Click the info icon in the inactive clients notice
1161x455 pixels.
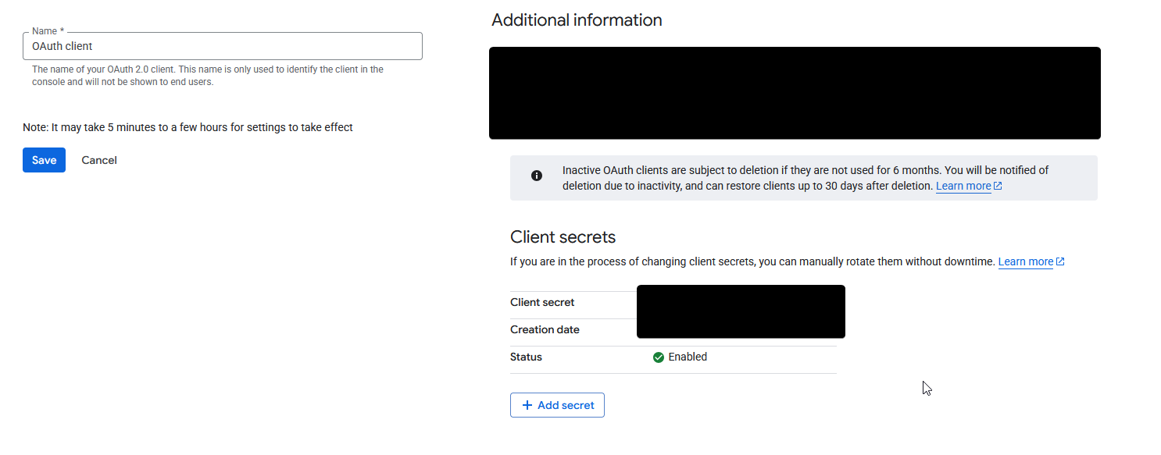click(x=537, y=176)
